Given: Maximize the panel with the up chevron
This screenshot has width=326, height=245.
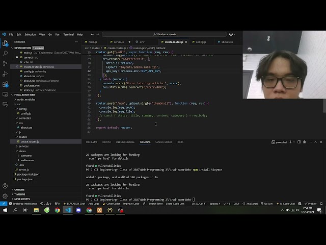Looking at the screenshot, I should click(x=316, y=142).
